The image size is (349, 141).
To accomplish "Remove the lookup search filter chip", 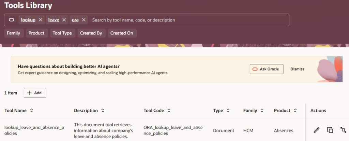I will tap(41, 20).
